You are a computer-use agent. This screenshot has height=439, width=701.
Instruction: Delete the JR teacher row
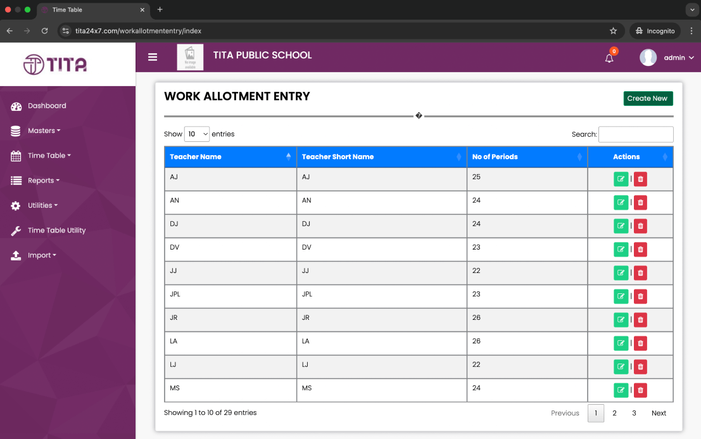[x=640, y=320]
